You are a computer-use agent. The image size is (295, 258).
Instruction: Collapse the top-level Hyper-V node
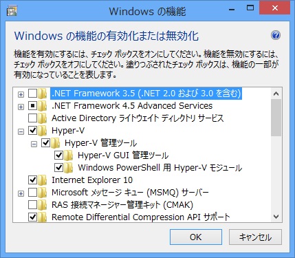(x=21, y=131)
